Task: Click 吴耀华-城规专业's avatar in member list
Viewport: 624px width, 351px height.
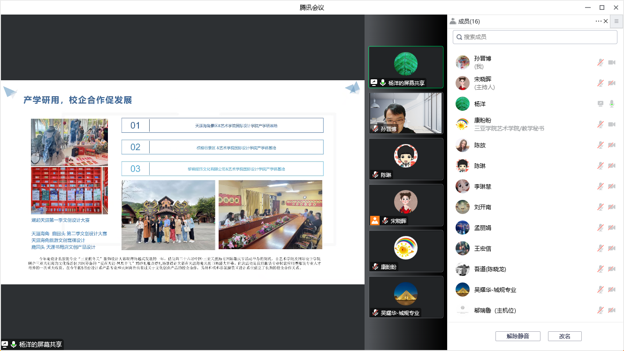Action: point(463,290)
